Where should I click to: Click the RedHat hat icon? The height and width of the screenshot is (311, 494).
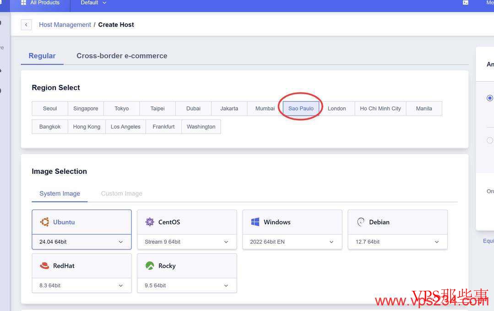44,266
